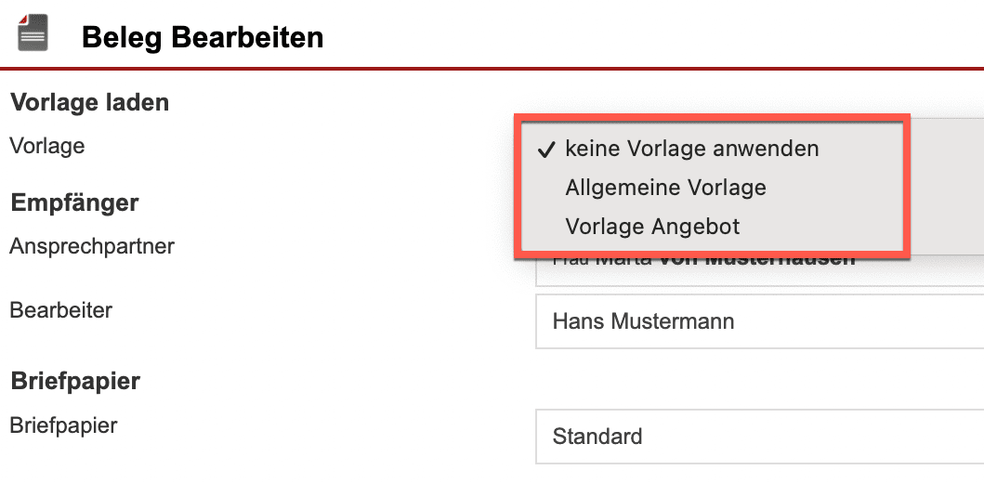Screen dimensions: 984x483
Task: Click the 'Vorlage' field label
Action: tap(47, 146)
